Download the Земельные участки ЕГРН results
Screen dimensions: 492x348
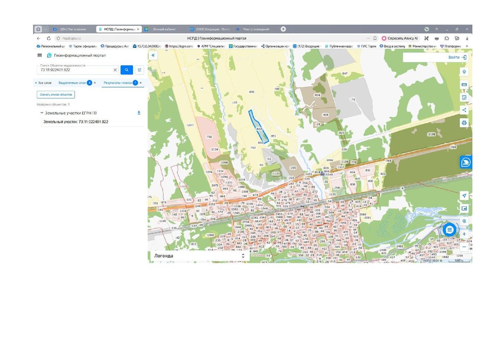coord(139,113)
